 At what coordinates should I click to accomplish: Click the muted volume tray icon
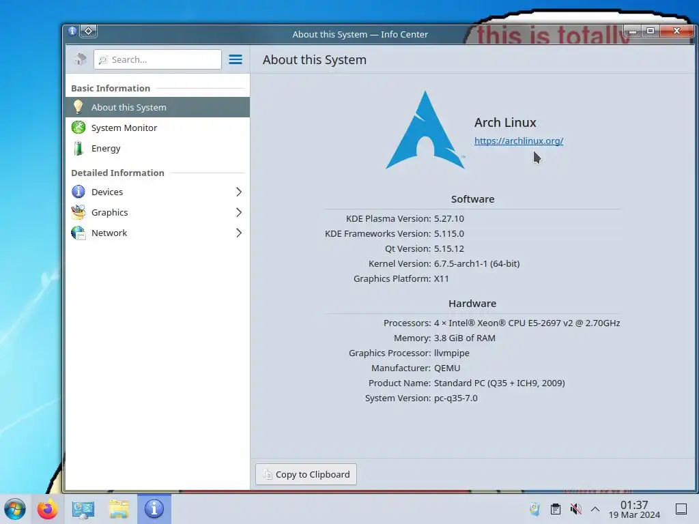click(x=575, y=509)
